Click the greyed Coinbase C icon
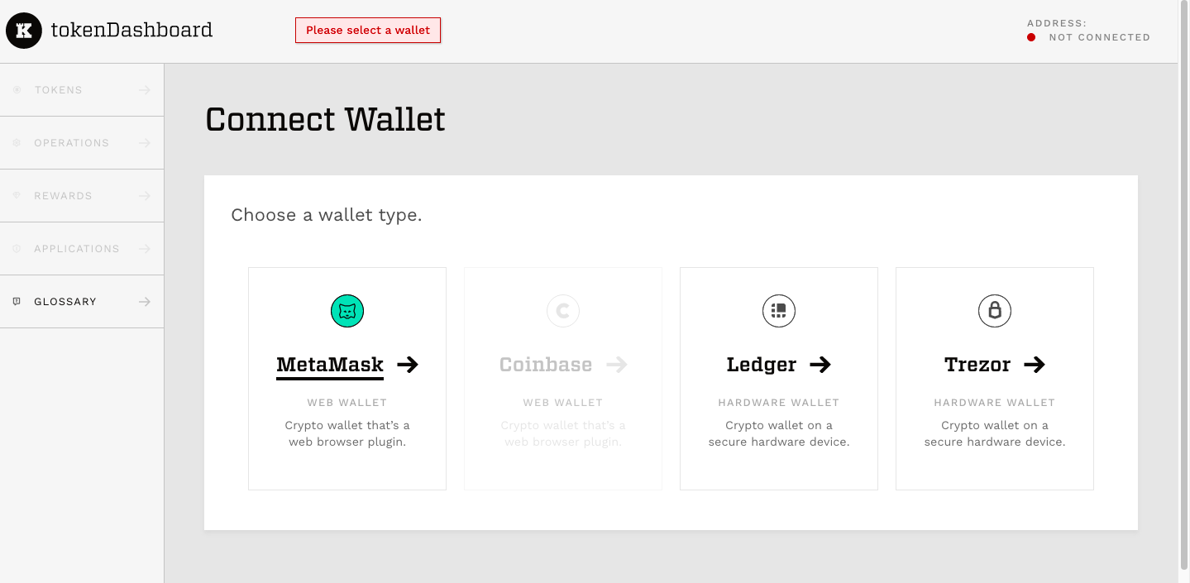The width and height of the screenshot is (1190, 583). 563,311
